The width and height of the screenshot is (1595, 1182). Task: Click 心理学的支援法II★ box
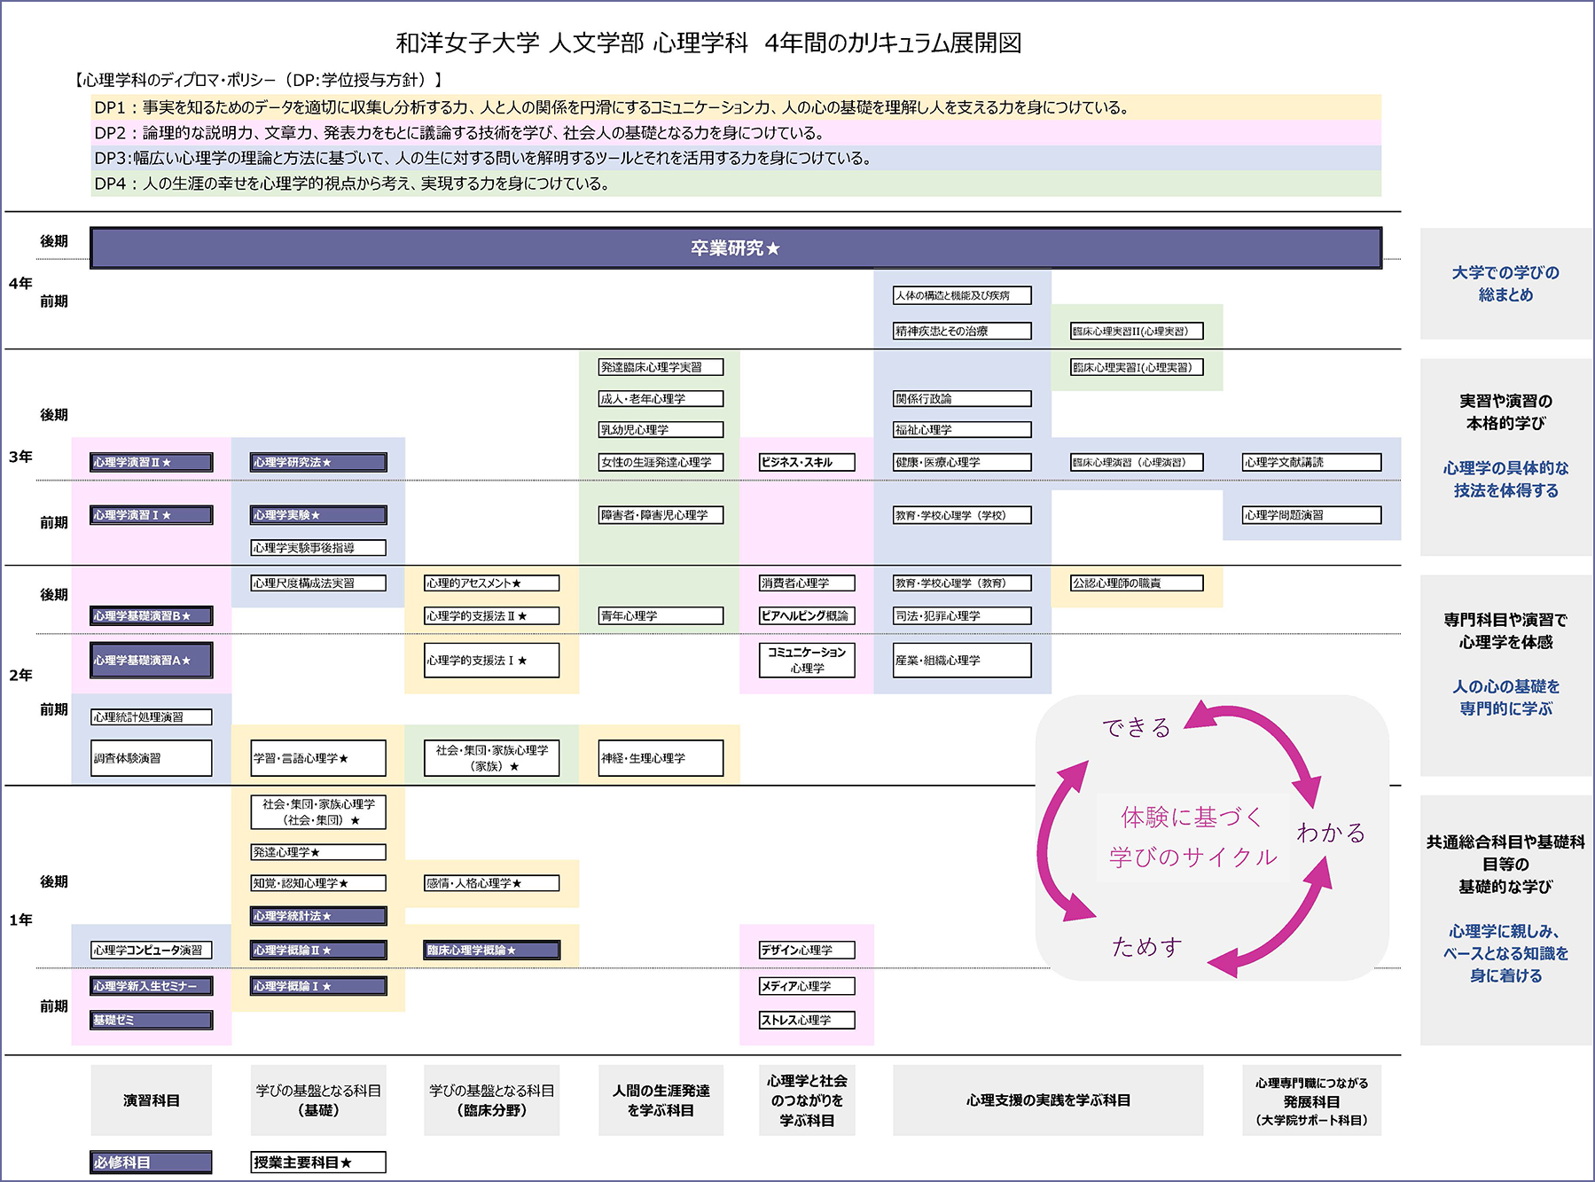coord(492,615)
